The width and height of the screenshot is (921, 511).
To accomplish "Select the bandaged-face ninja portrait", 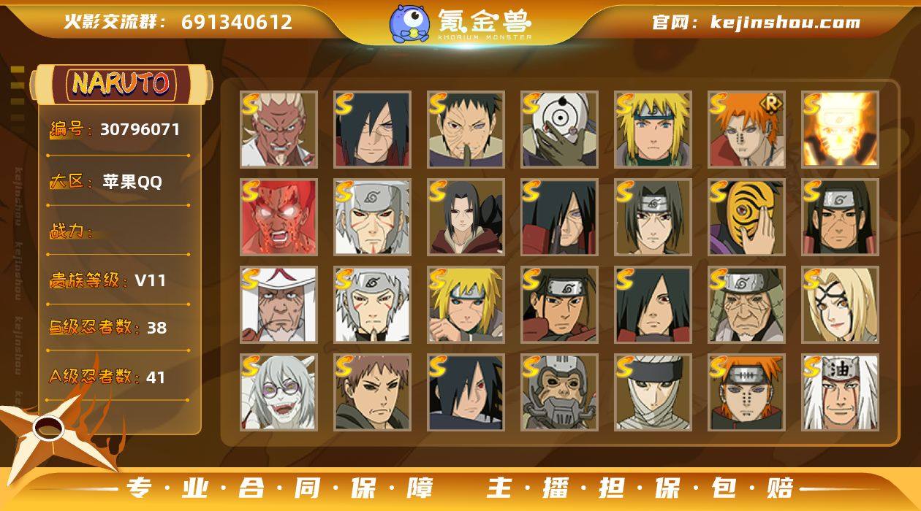I will [653, 392].
